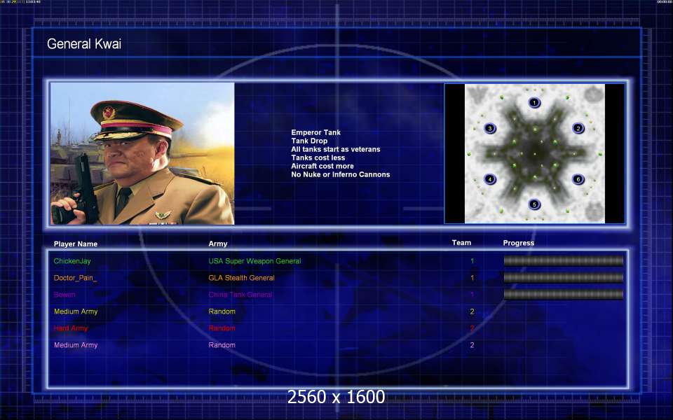Viewport: 673px width, 420px height.
Task: Click pink Medium Army's Random entry
Action: 222,345
